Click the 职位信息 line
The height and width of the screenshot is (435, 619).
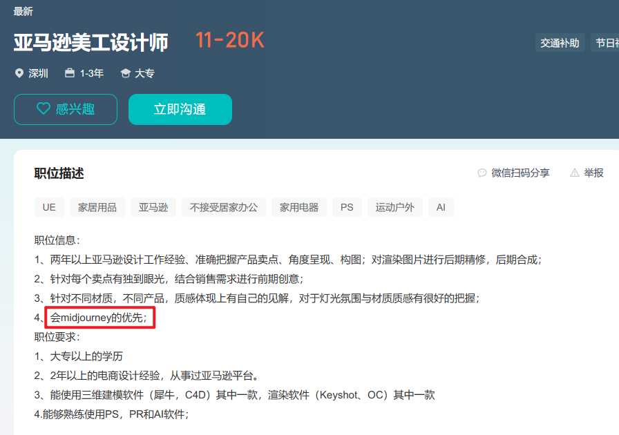tap(57, 240)
